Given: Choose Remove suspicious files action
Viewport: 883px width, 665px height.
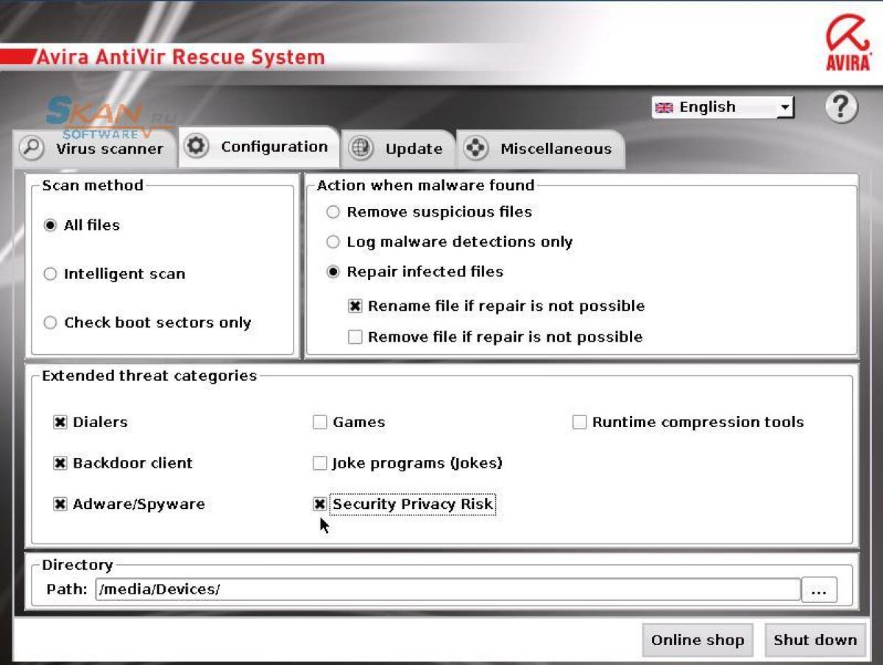Looking at the screenshot, I should 333,211.
